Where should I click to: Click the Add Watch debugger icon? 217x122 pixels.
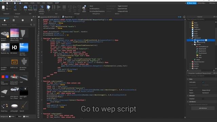(x=84, y=7)
